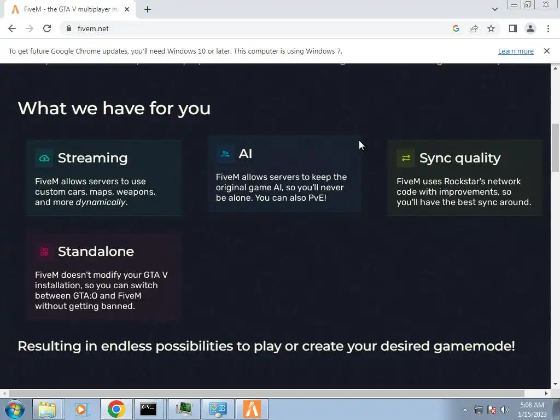Viewport: 560px width, 420px height.
Task: Open the command prompt taskbar icon
Action: point(148,409)
